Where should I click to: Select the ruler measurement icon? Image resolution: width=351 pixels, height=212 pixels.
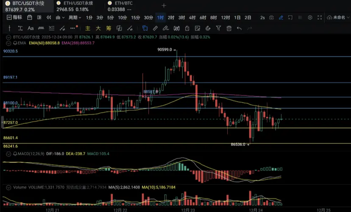155,28
